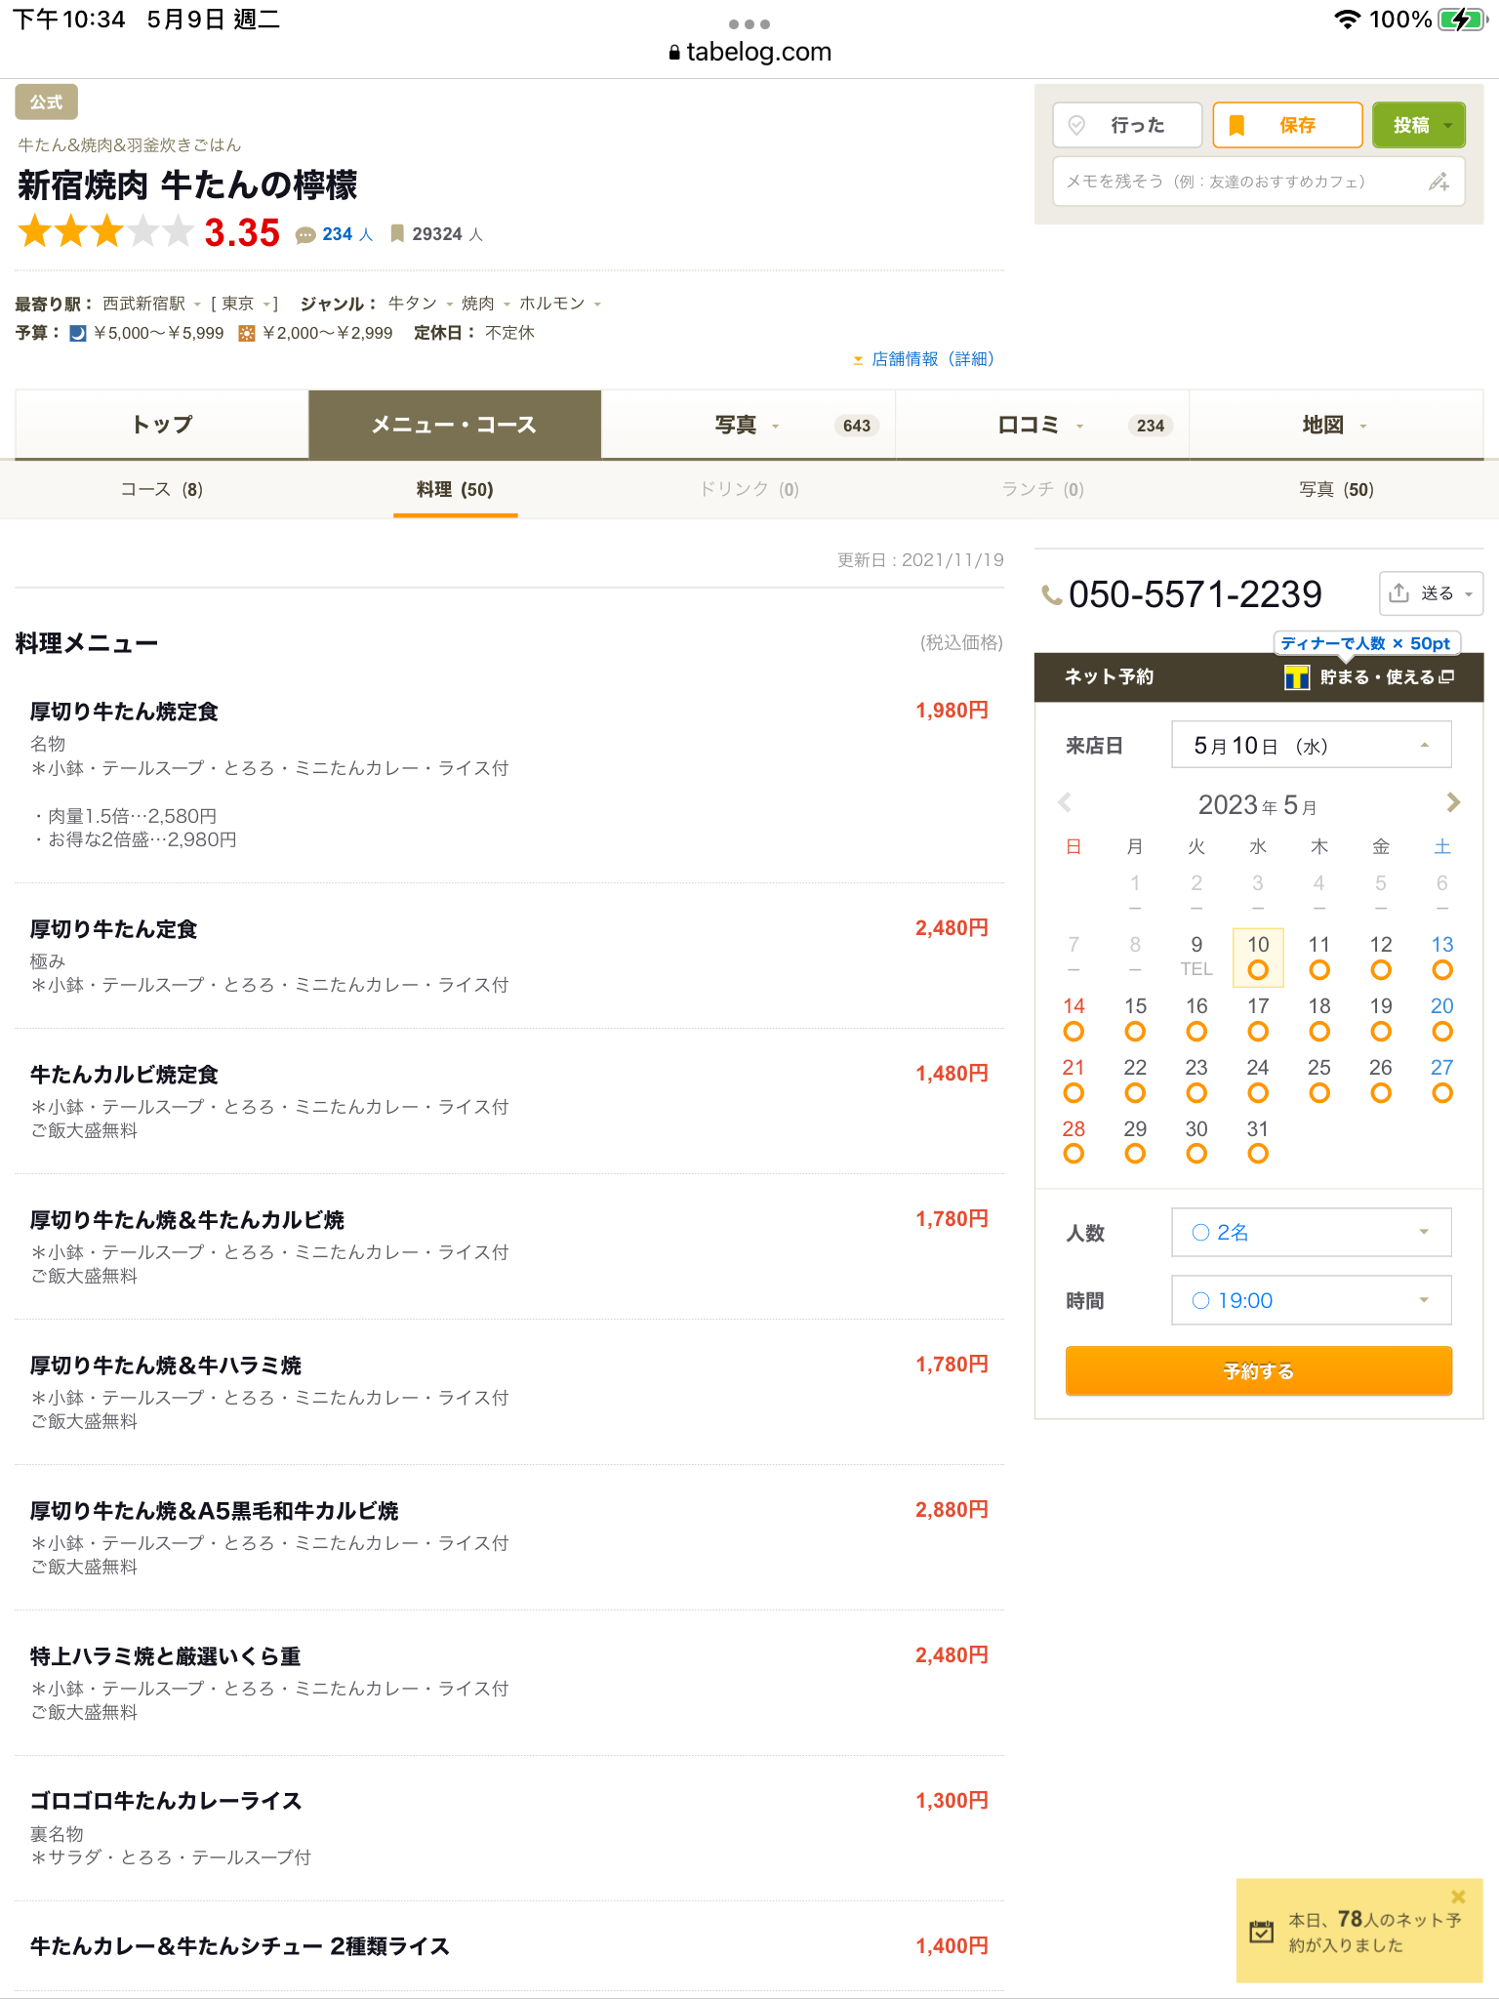Select May 14 in reservation calendar
The image size is (1499, 1999).
point(1074,1018)
